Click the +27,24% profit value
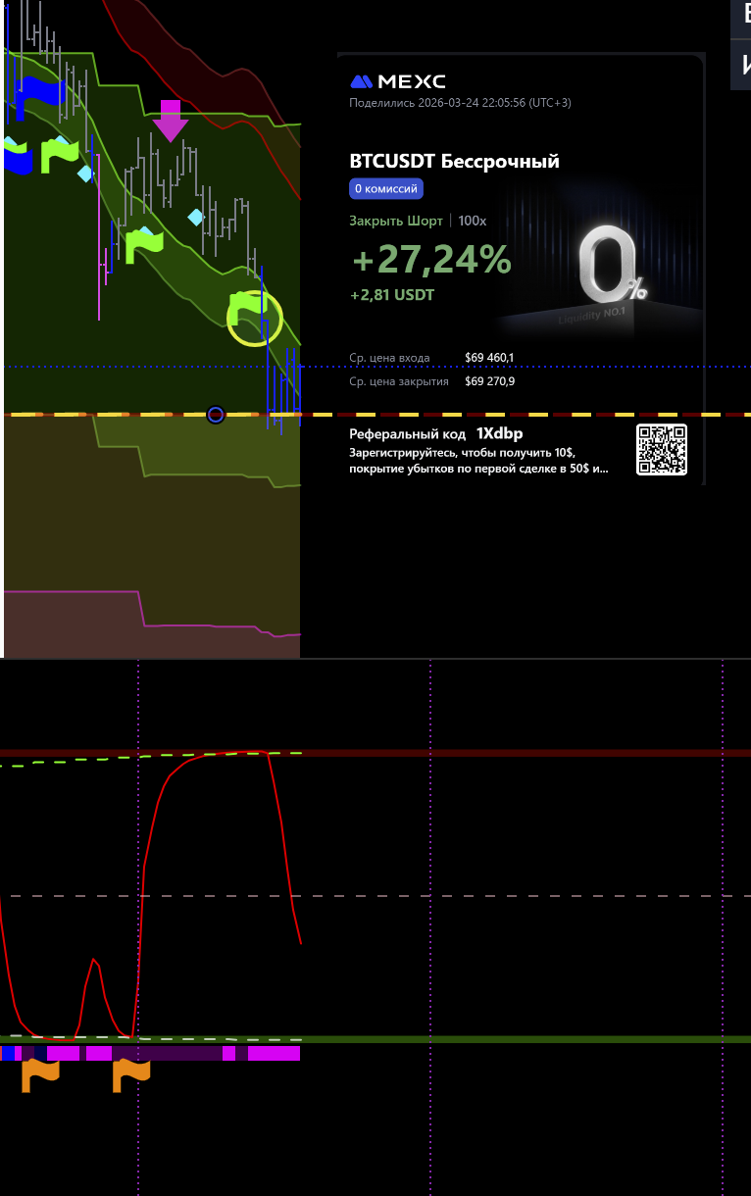This screenshot has height=1196, width=751. pyautogui.click(x=431, y=260)
